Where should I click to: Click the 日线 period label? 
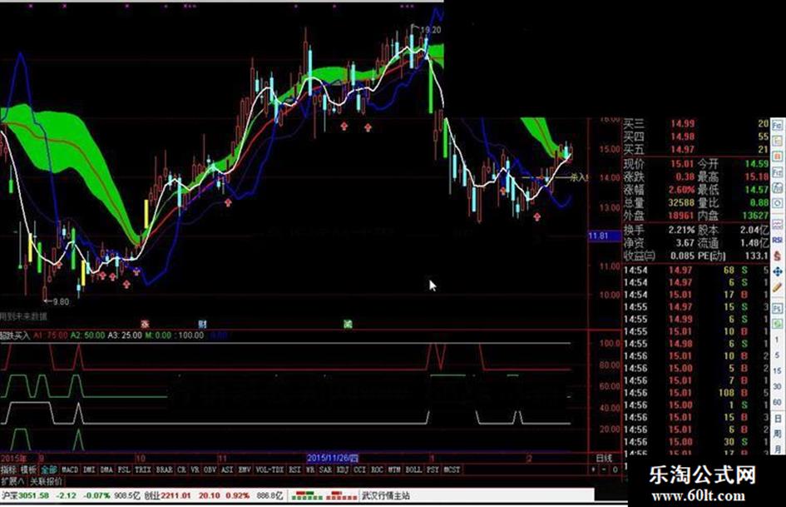[x=604, y=459]
